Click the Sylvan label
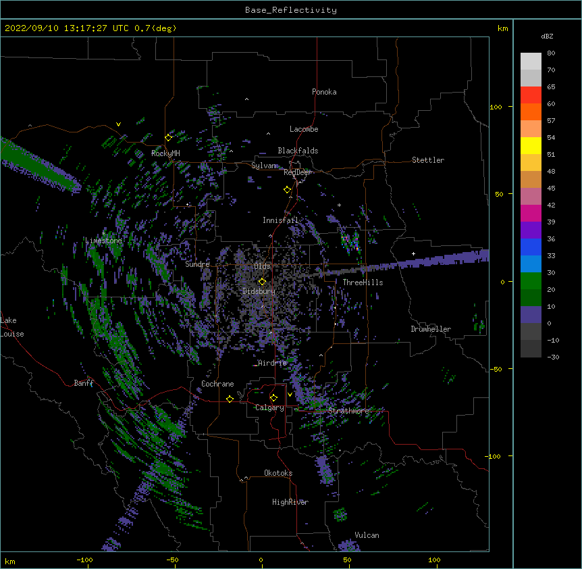The height and width of the screenshot is (569, 582). point(264,166)
